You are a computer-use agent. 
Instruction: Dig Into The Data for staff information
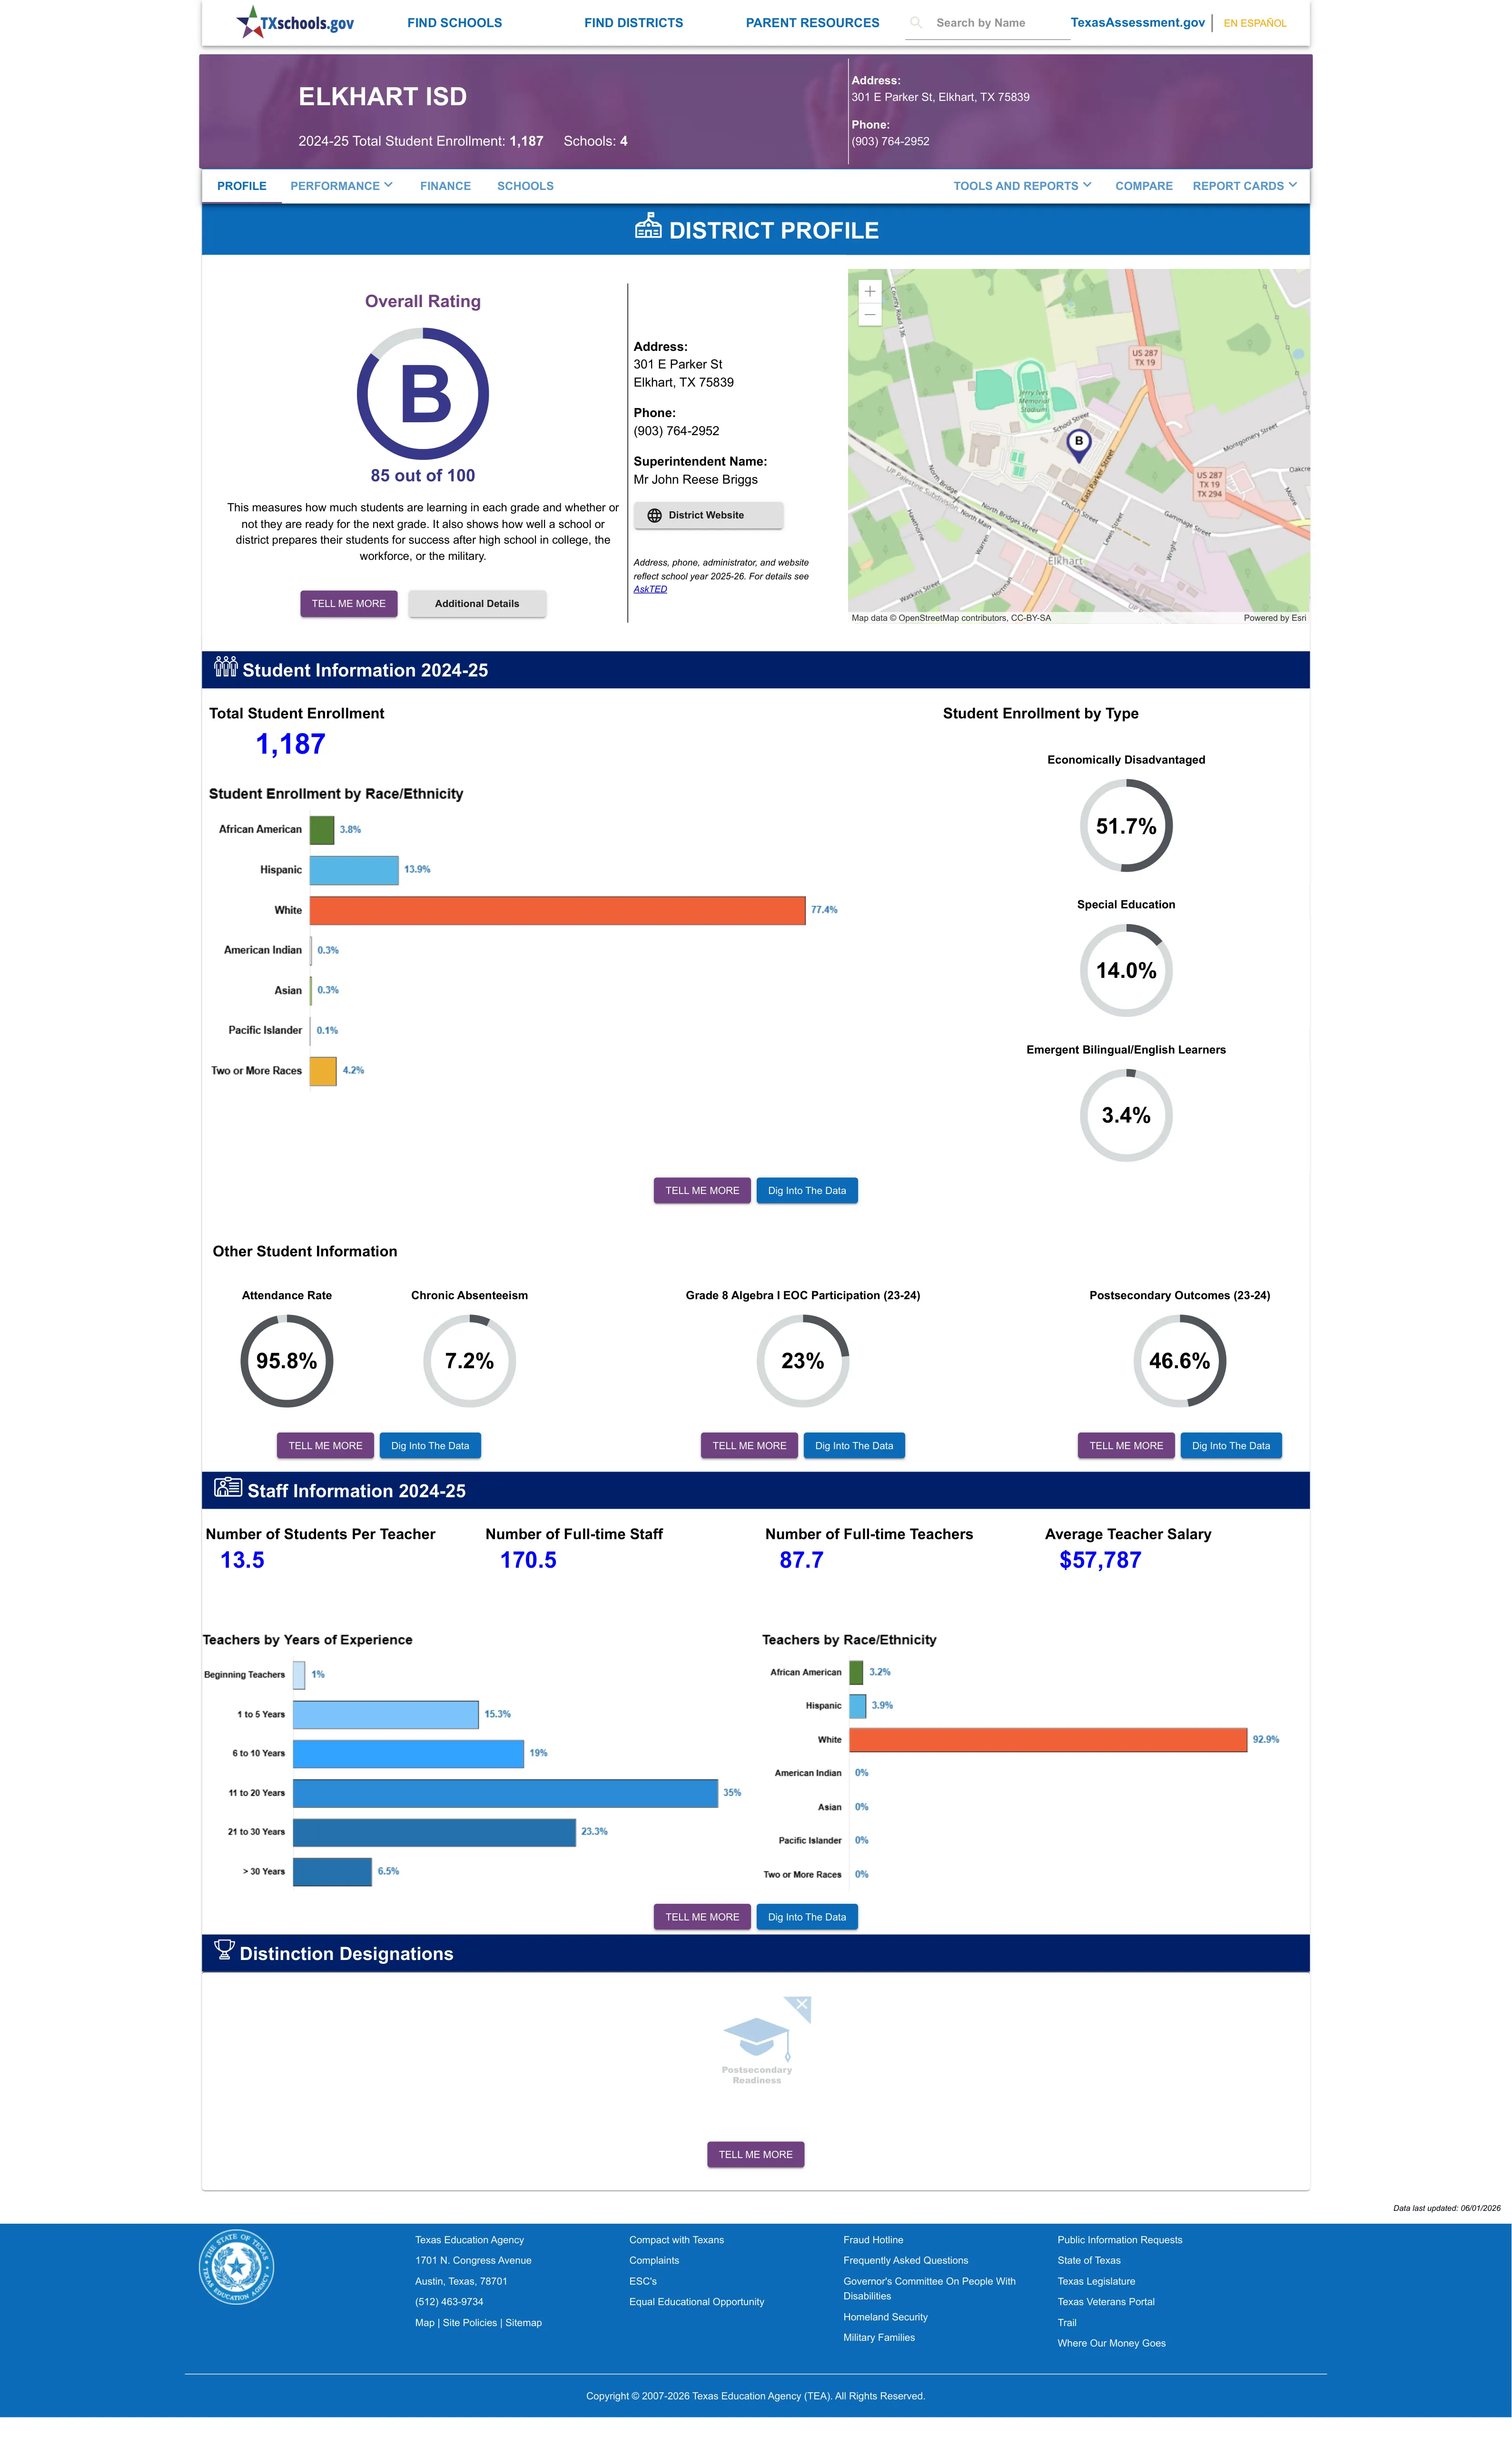click(x=807, y=1917)
